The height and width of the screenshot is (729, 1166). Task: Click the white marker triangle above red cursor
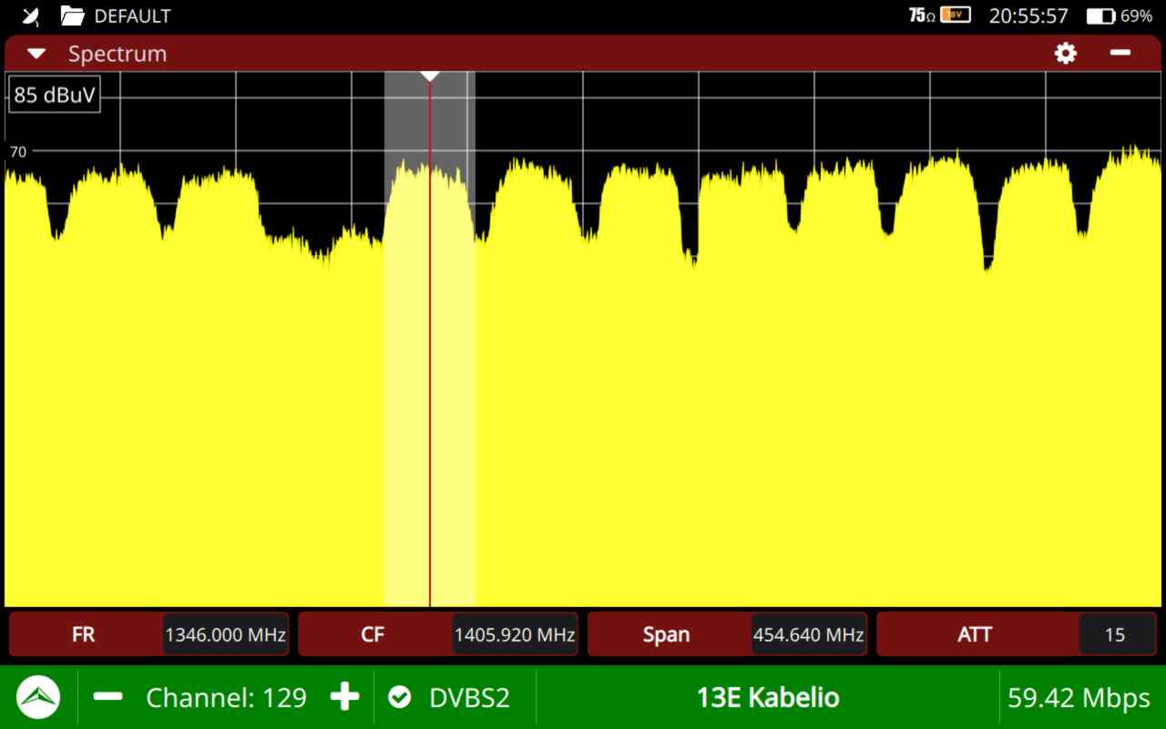430,77
